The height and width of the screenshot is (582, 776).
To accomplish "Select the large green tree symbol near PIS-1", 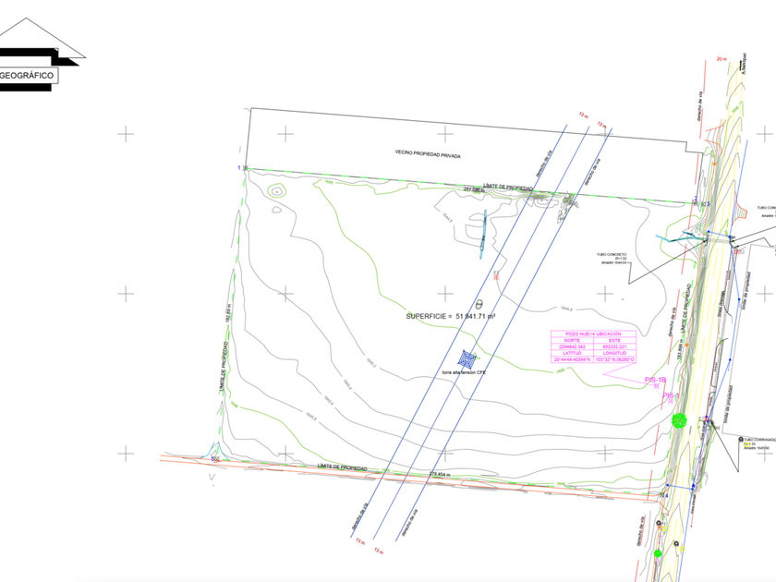I will click(679, 420).
